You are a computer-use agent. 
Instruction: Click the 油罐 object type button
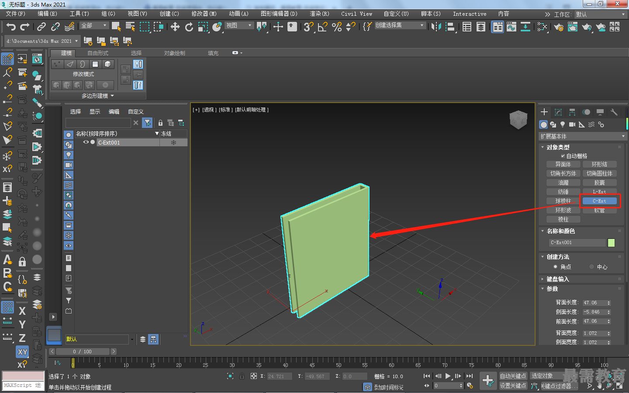563,183
